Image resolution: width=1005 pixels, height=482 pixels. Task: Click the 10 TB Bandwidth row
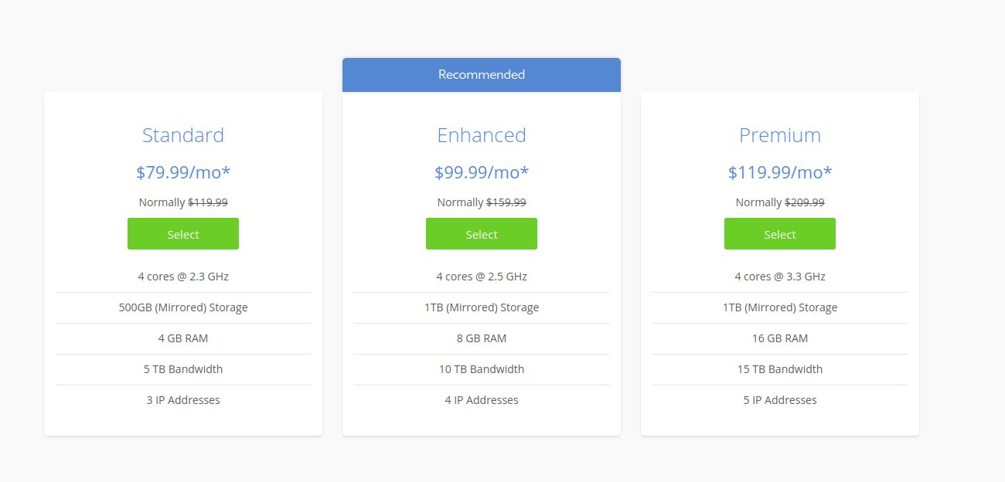point(481,368)
